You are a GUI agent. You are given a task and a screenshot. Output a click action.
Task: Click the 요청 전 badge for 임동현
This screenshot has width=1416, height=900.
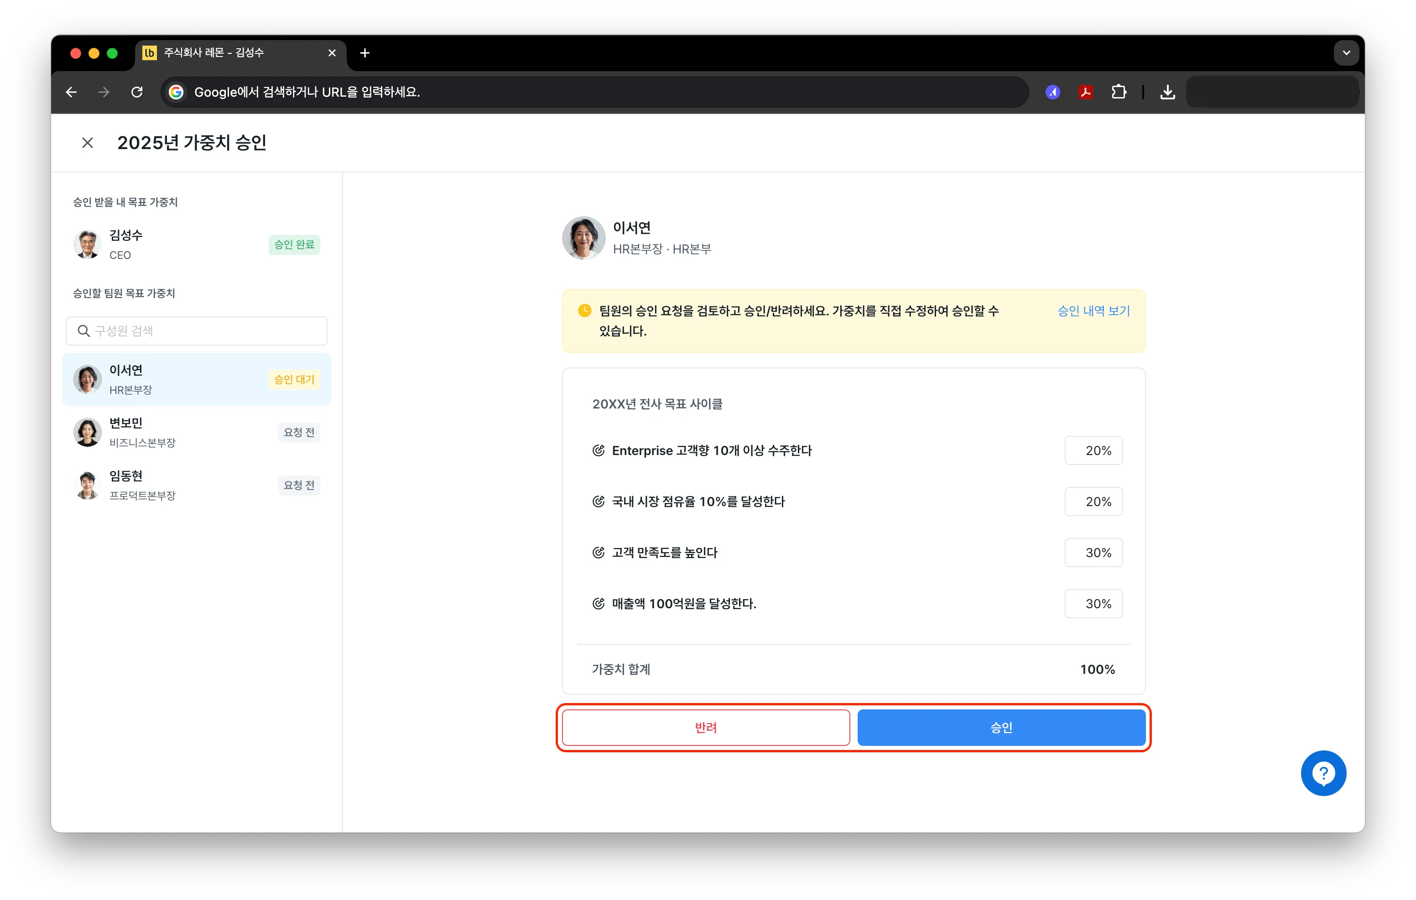point(299,485)
